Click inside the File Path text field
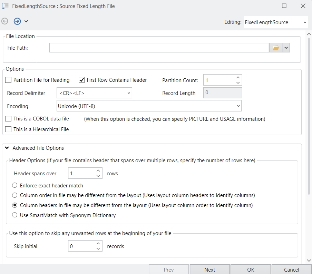The image size is (312, 274). click(x=159, y=48)
